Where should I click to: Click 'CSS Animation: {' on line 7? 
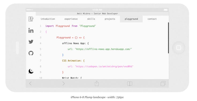(x=73, y=61)
